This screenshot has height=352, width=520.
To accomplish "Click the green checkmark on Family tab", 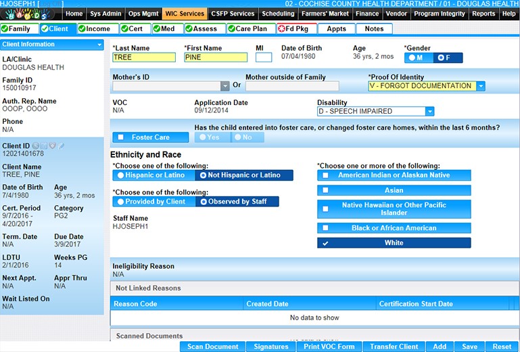I will (x=5, y=28).
